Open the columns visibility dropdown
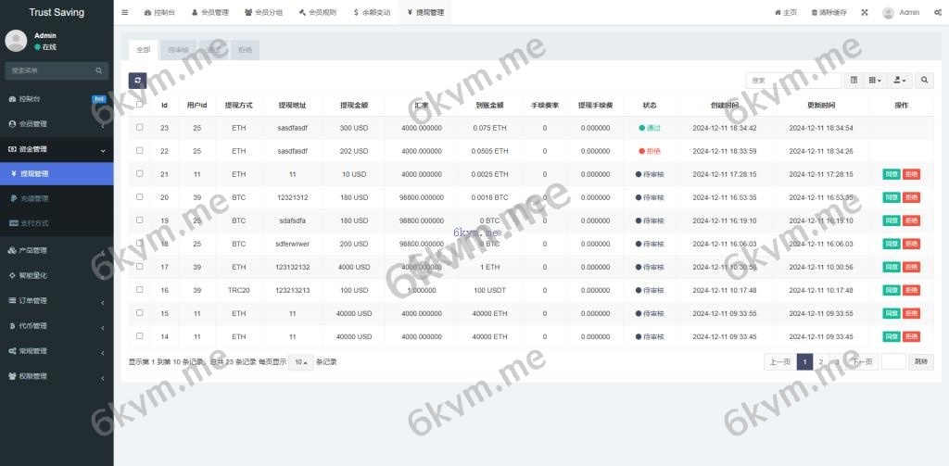The height and width of the screenshot is (466, 949). tap(875, 80)
